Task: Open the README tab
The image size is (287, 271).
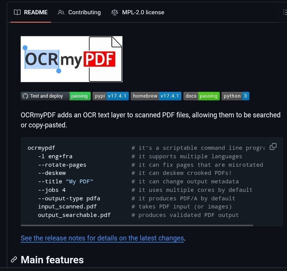Action: coord(31,12)
